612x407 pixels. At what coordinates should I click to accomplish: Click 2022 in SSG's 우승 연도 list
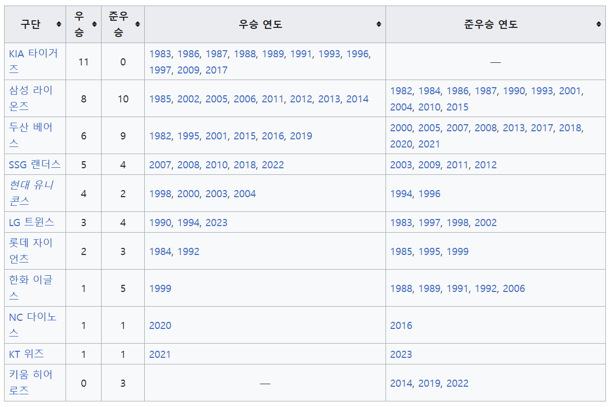[x=273, y=165]
